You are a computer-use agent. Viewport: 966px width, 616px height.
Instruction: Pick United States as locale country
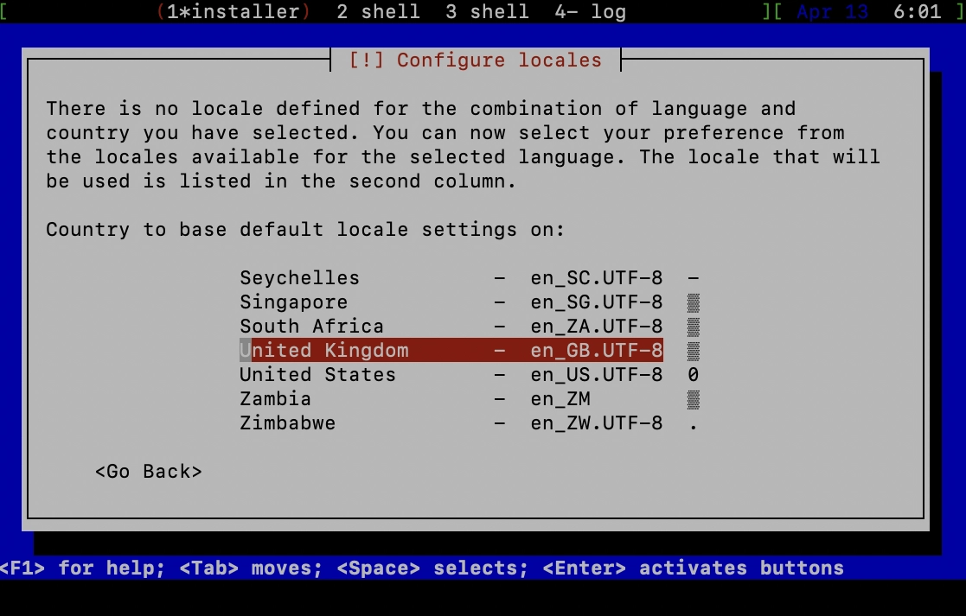(x=317, y=375)
